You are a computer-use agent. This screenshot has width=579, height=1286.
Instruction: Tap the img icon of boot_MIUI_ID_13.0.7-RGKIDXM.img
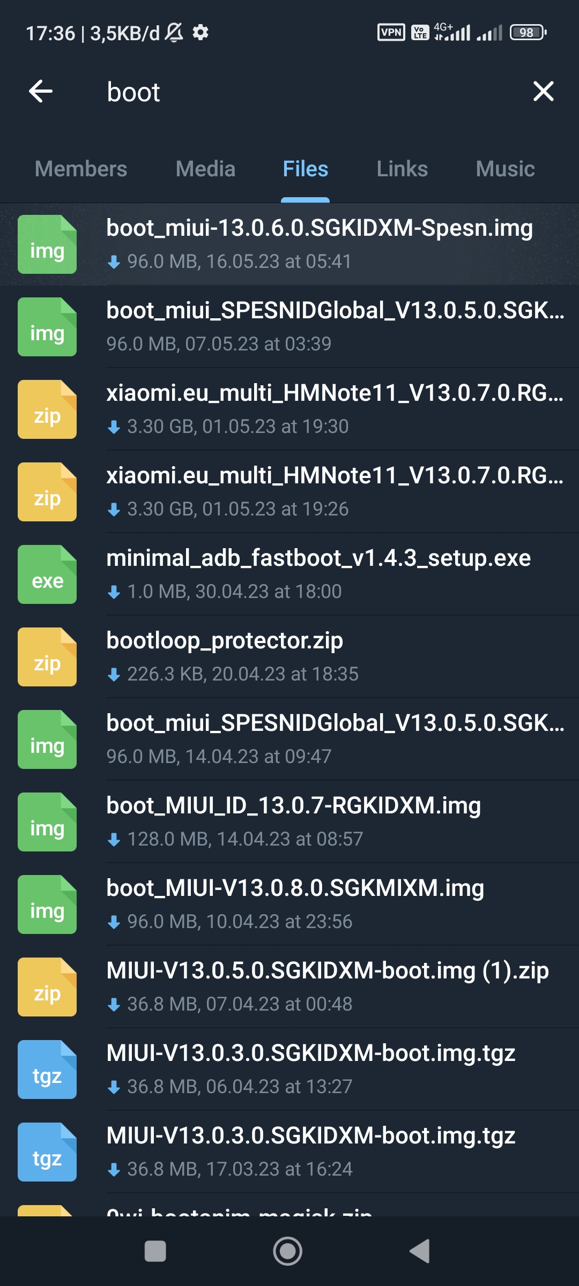pos(47,822)
